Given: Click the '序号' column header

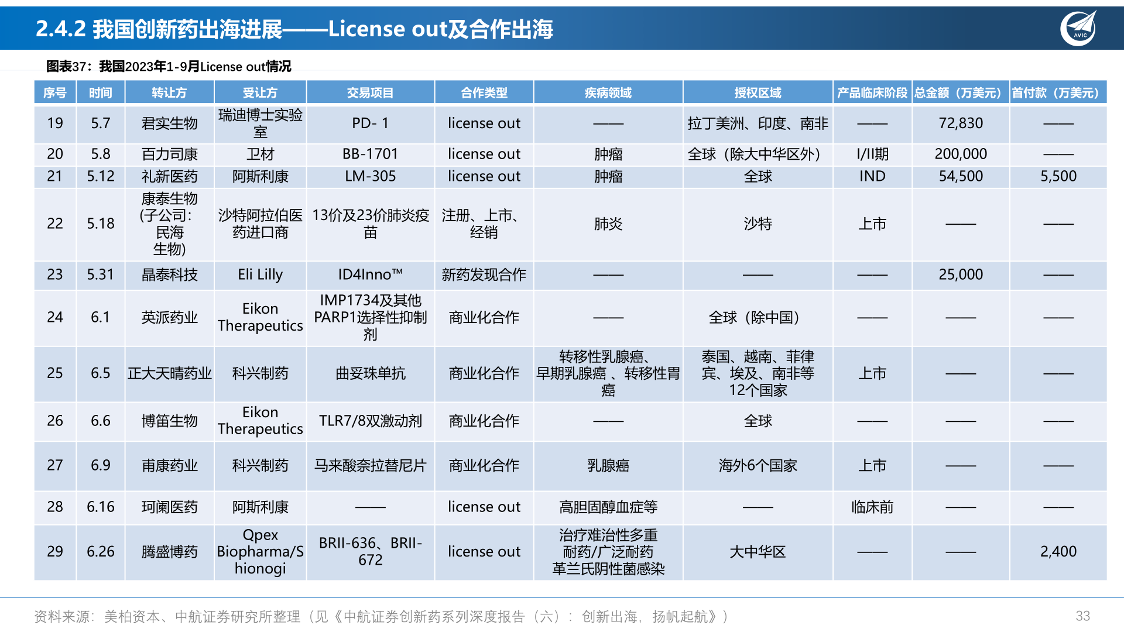Looking at the screenshot, I should coord(55,93).
